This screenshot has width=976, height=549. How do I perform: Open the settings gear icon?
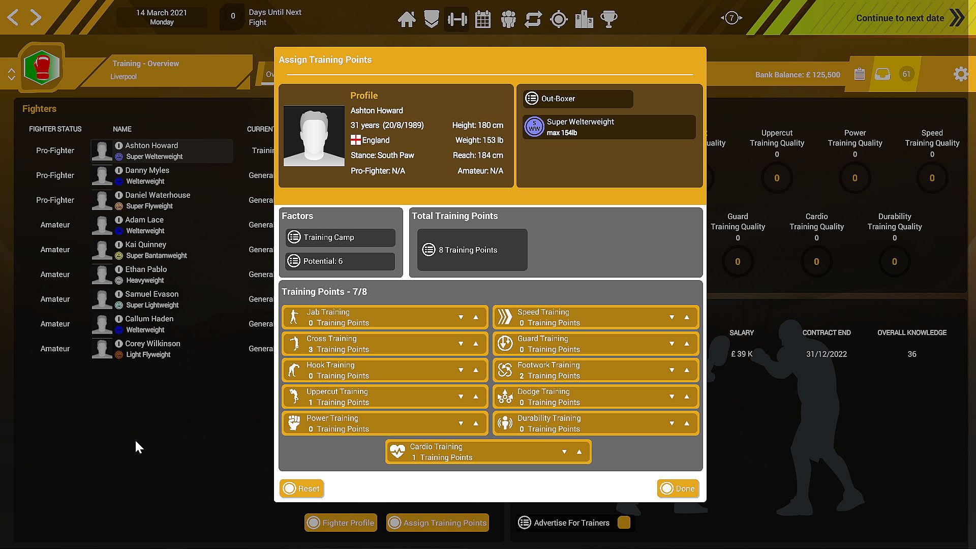960,74
